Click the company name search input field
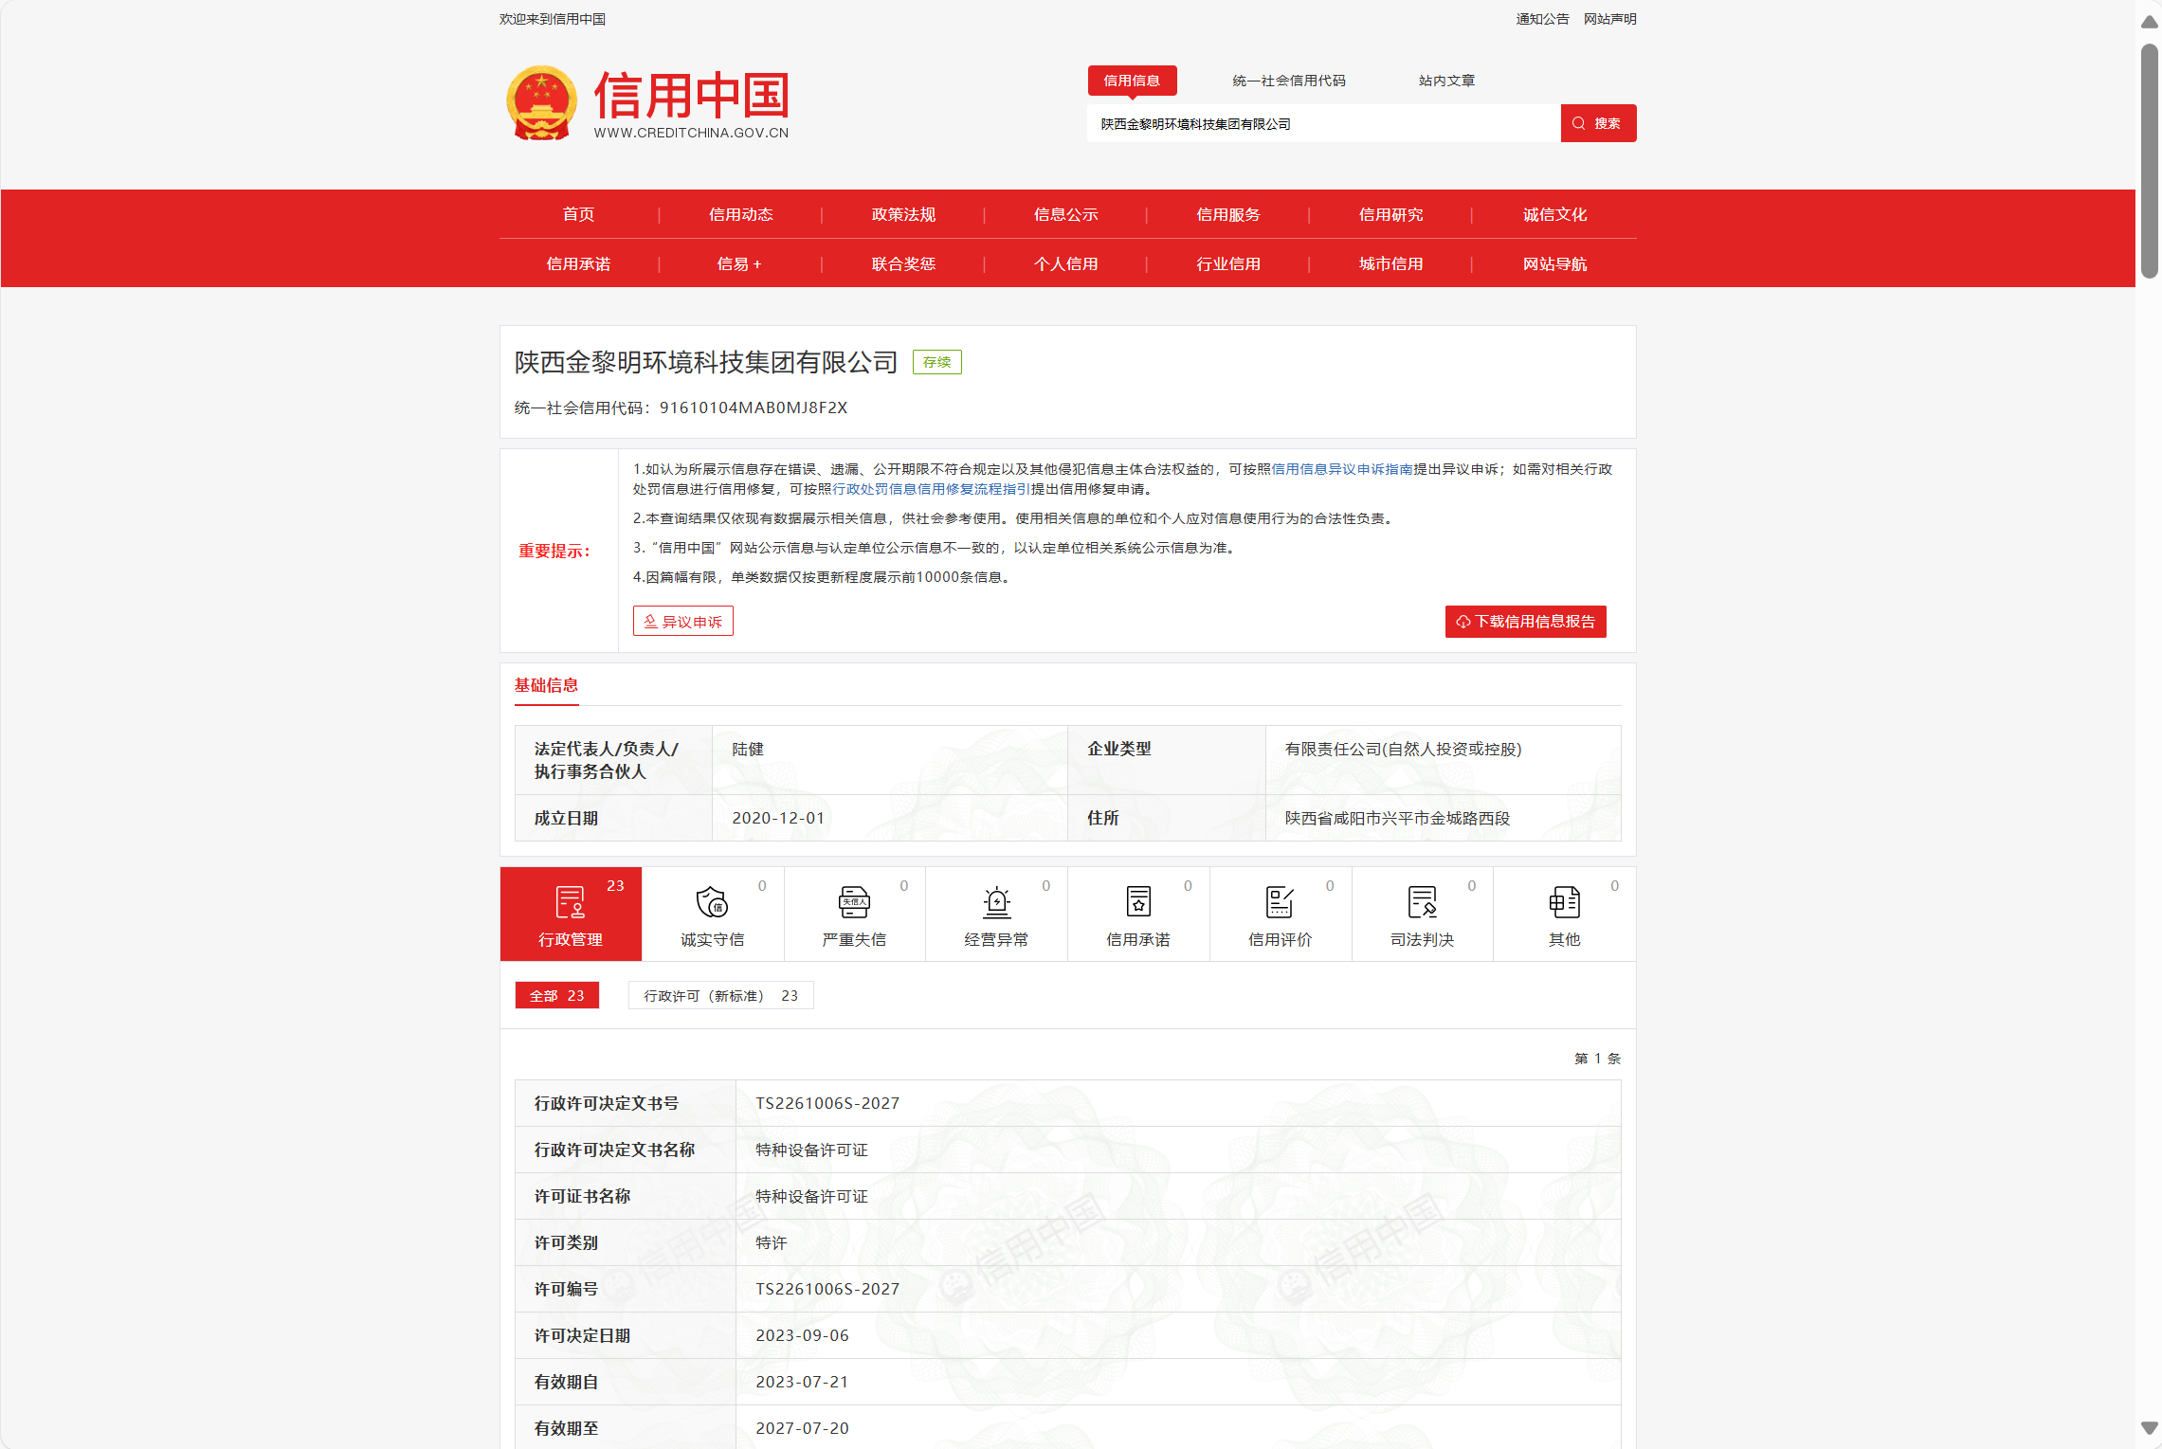Image resolution: width=2162 pixels, height=1449 pixels. point(1322,124)
